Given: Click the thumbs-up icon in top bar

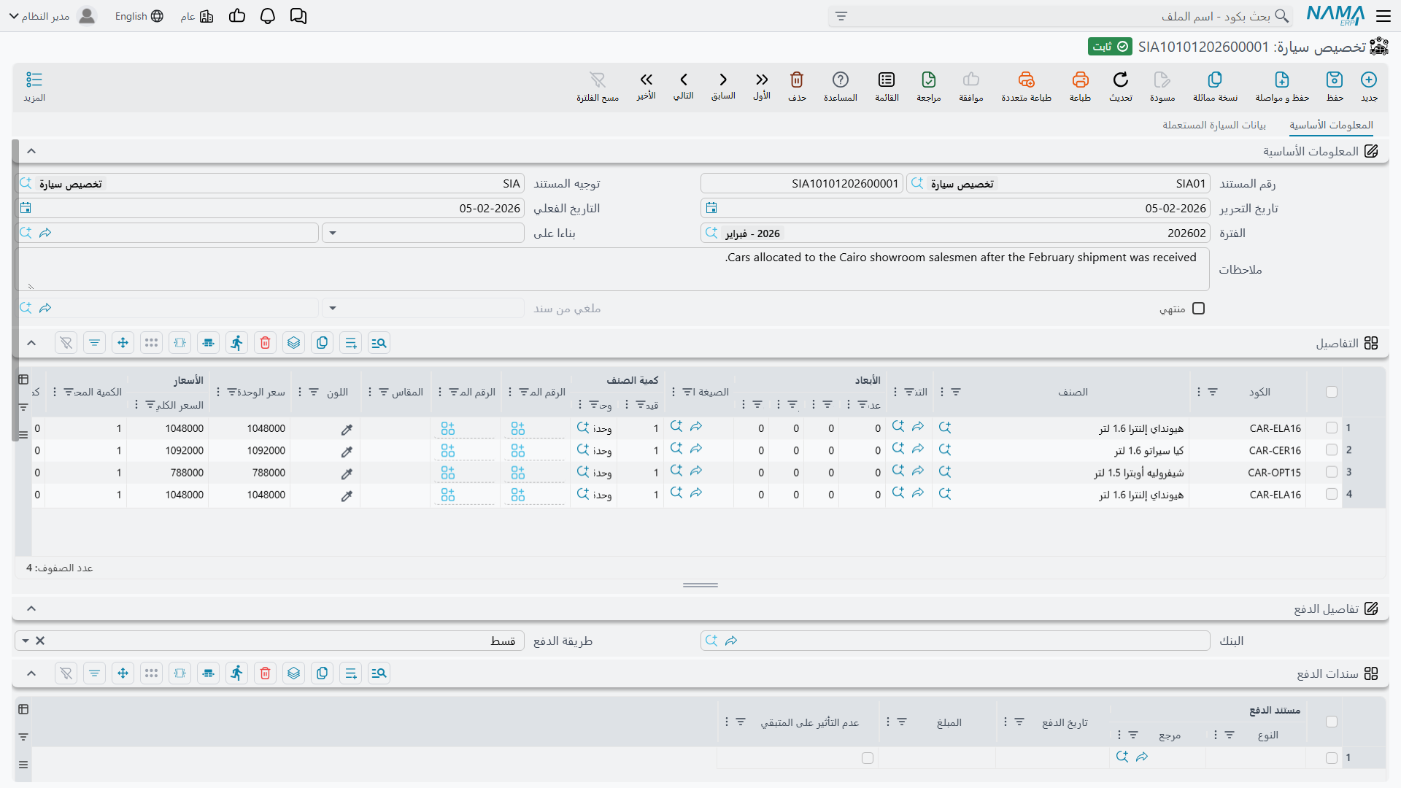Looking at the screenshot, I should click(x=237, y=16).
